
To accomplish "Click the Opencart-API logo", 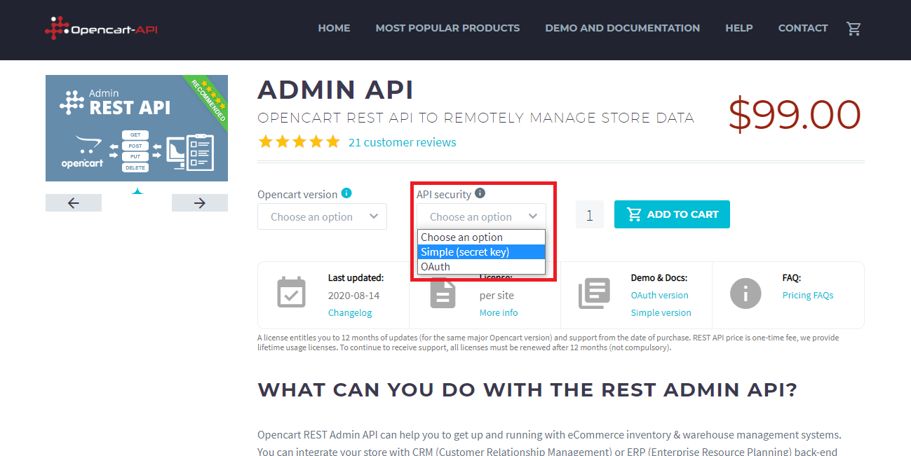I will 101,29.
